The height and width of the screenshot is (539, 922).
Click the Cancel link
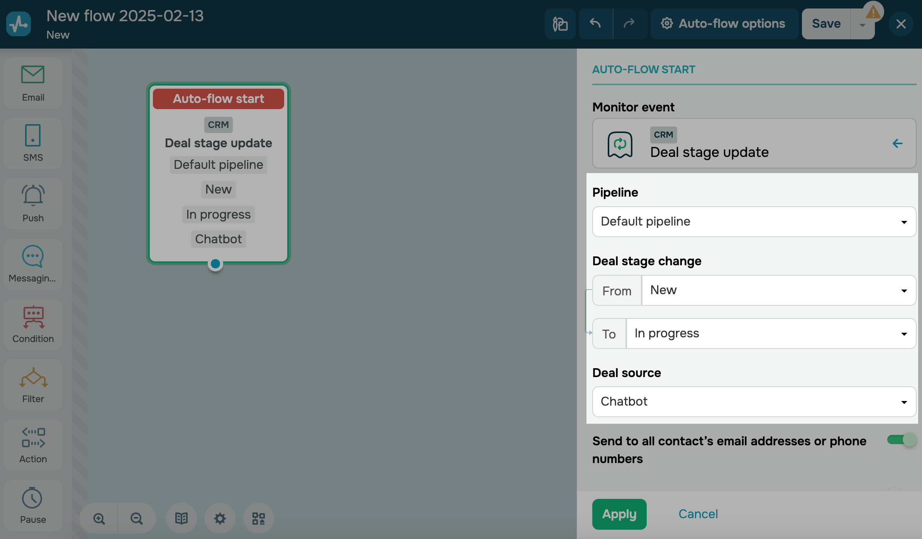698,514
